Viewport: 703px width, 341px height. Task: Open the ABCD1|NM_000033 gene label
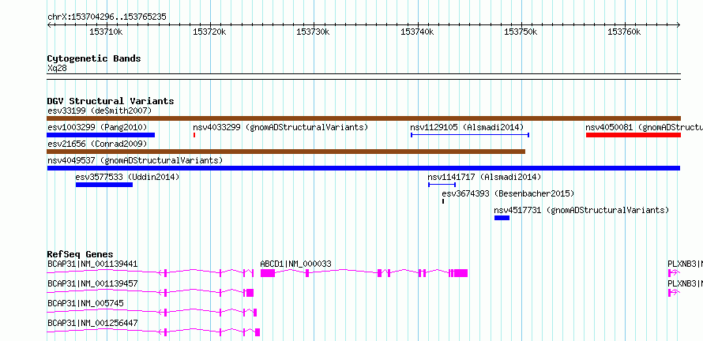(x=295, y=264)
